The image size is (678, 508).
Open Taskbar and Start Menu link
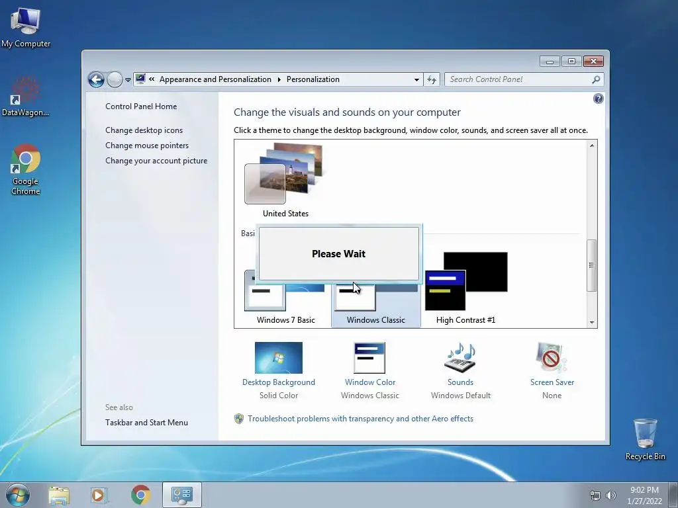coord(146,423)
